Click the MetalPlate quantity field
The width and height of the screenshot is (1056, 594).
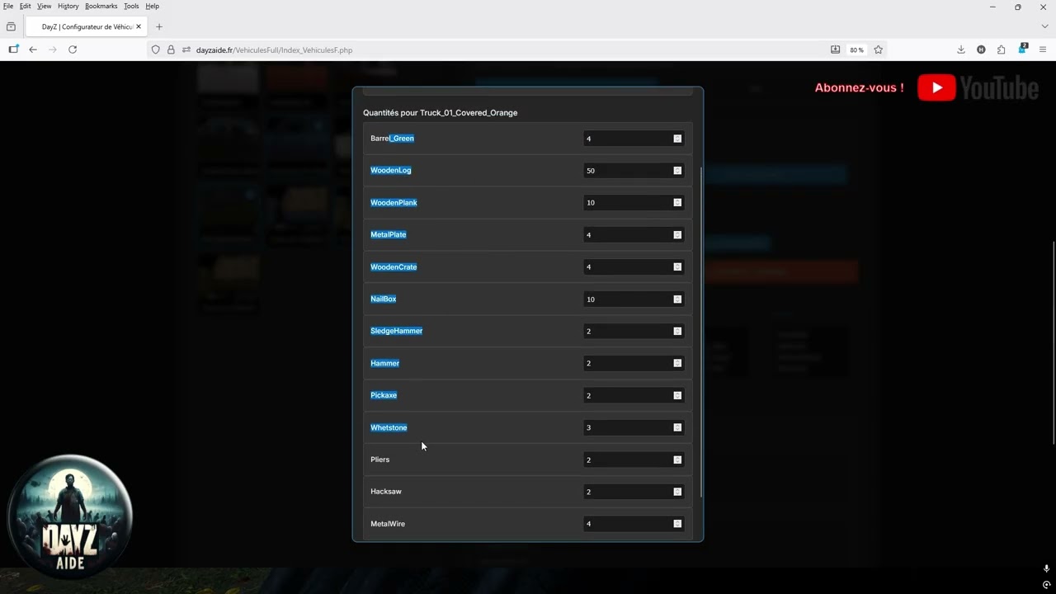click(634, 235)
